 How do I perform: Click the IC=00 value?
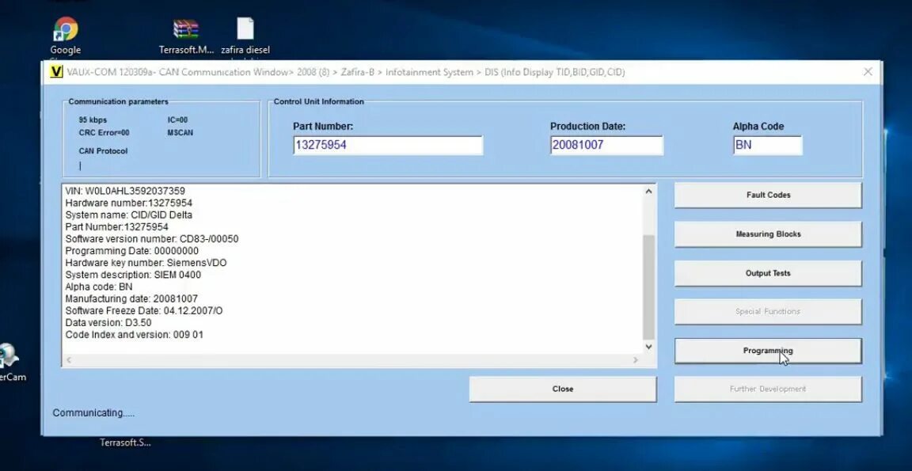(x=177, y=120)
